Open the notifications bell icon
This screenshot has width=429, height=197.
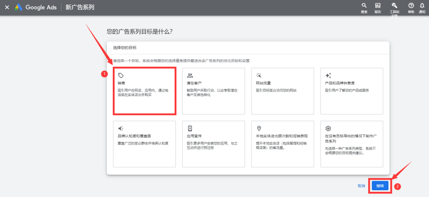point(422,6)
